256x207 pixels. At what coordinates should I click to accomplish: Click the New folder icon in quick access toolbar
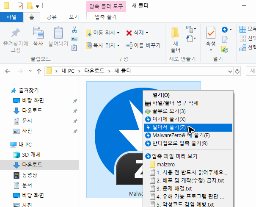pyautogui.click(x=30, y=6)
